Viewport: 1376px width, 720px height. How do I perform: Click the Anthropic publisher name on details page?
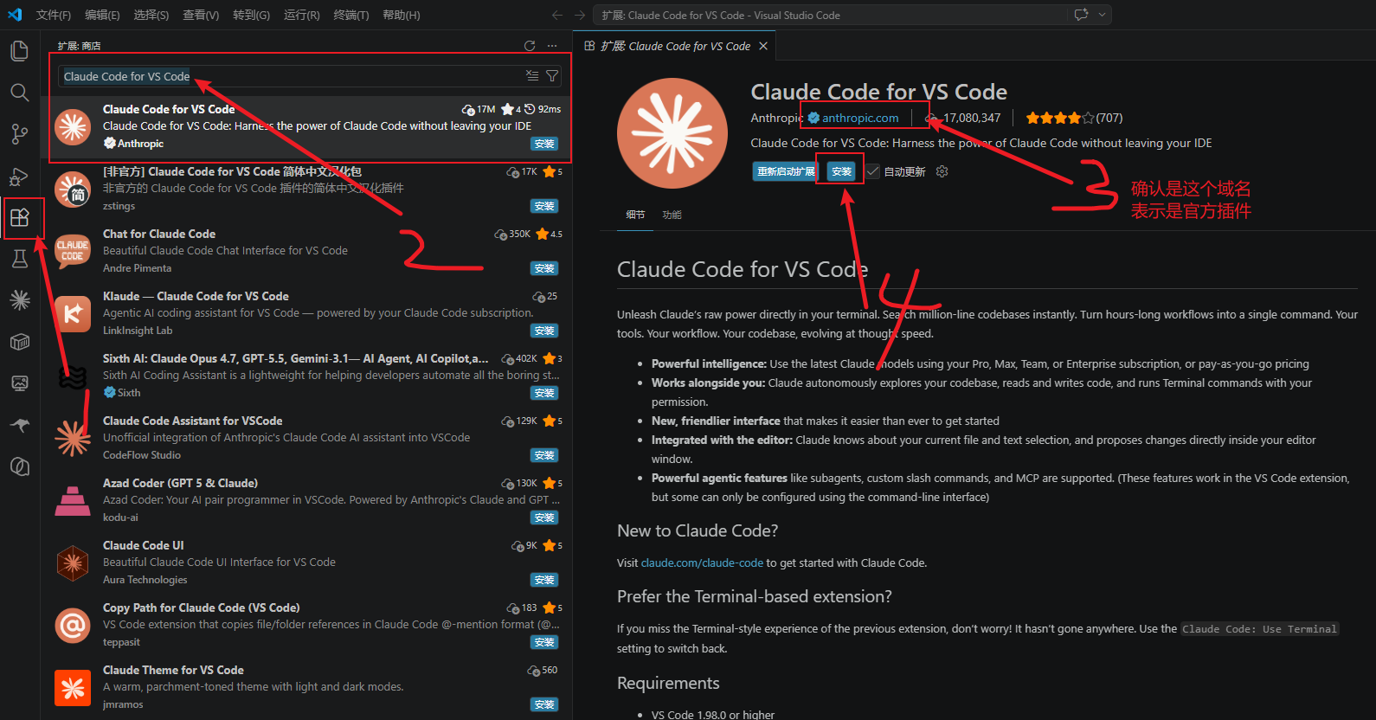776,118
